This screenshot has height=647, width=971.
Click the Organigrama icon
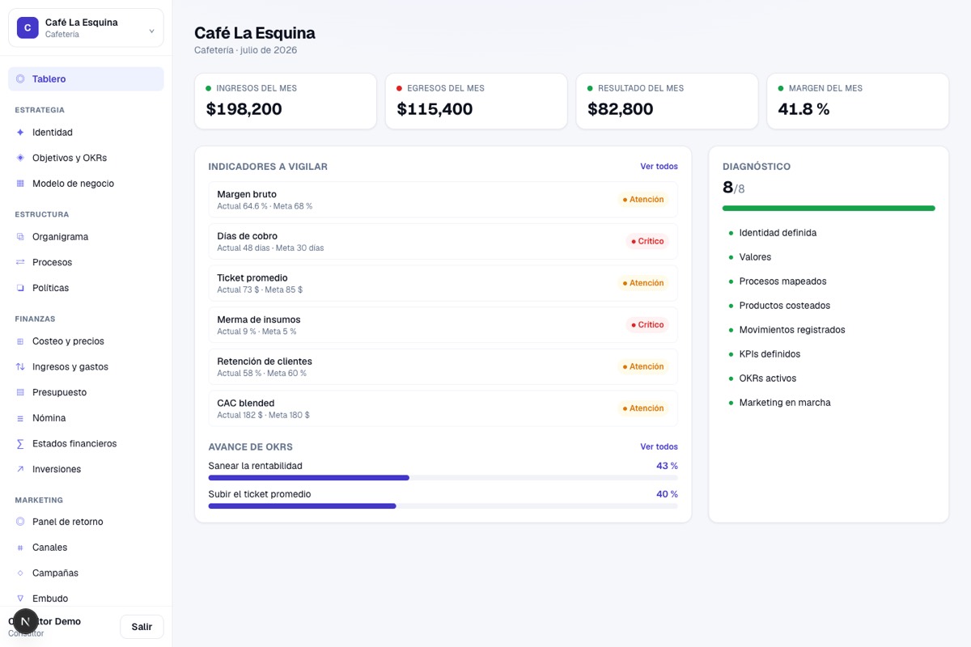[20, 237]
